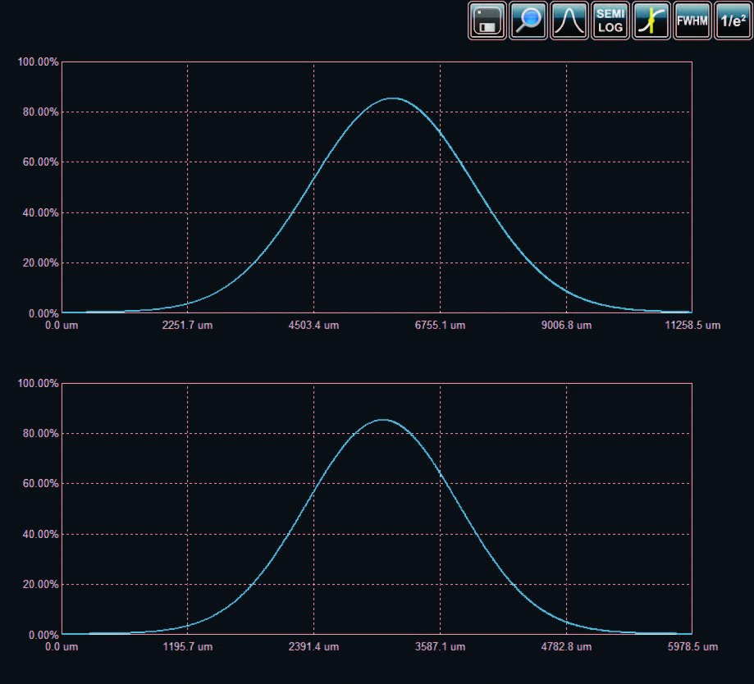754x684 pixels.
Task: Toggle the SEMI LOG scale button
Action: coord(610,21)
